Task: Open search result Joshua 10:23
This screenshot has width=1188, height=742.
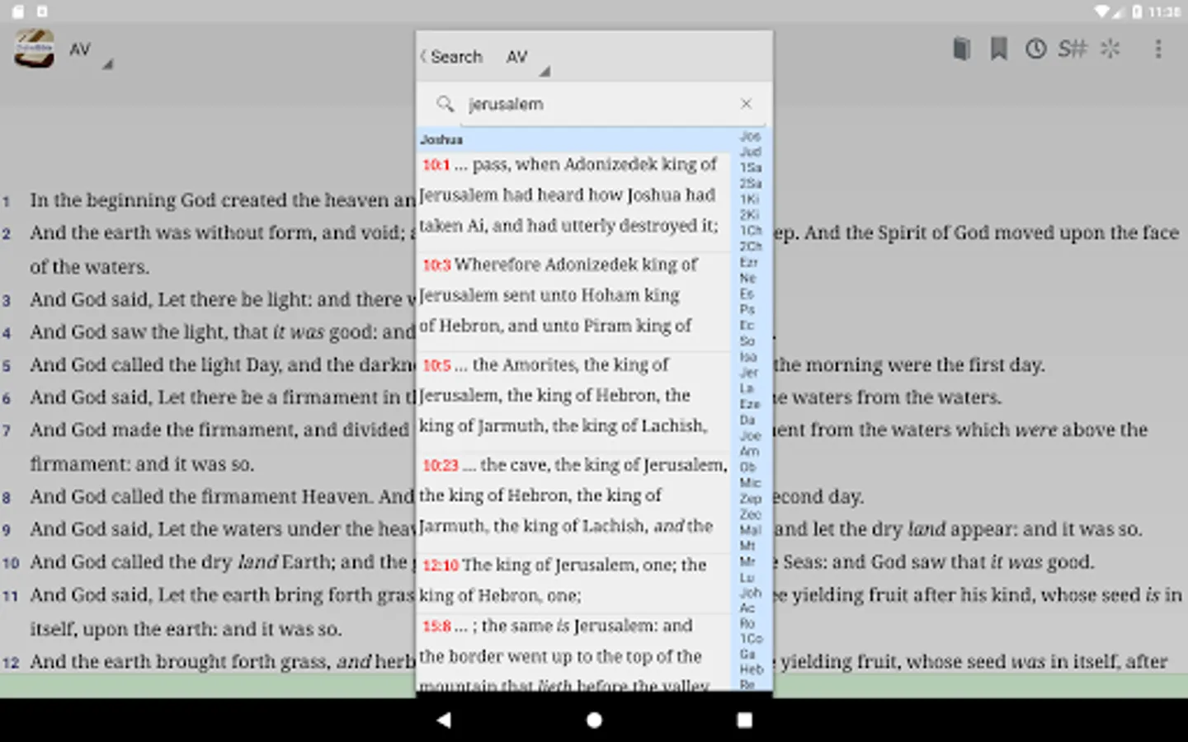Action: (x=573, y=495)
